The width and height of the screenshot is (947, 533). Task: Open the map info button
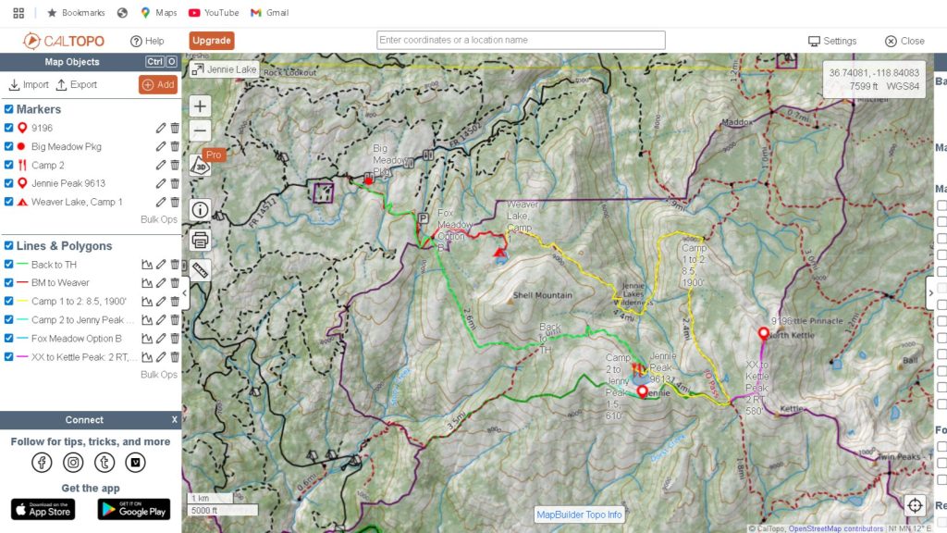pos(200,209)
